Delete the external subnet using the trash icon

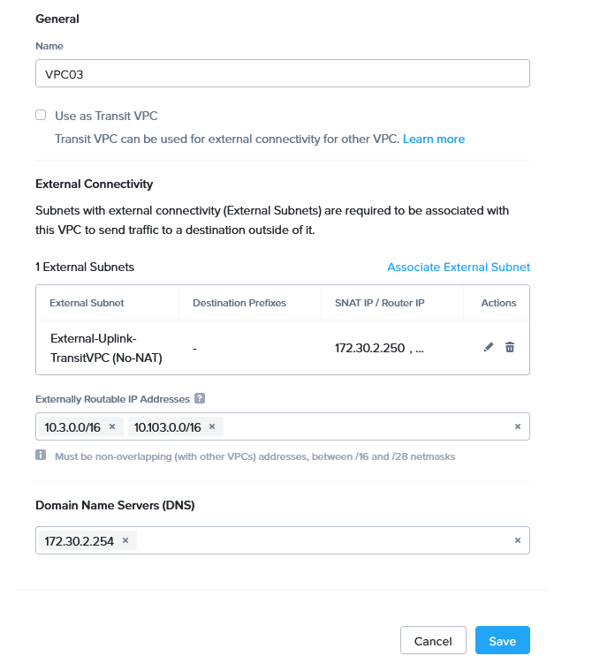pos(510,348)
